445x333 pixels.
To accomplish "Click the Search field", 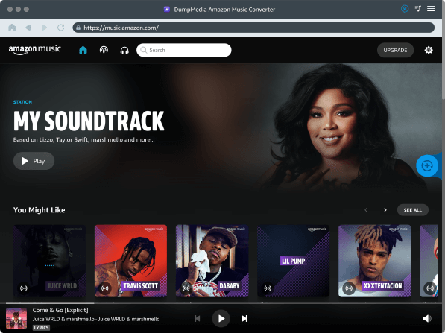I will click(184, 50).
